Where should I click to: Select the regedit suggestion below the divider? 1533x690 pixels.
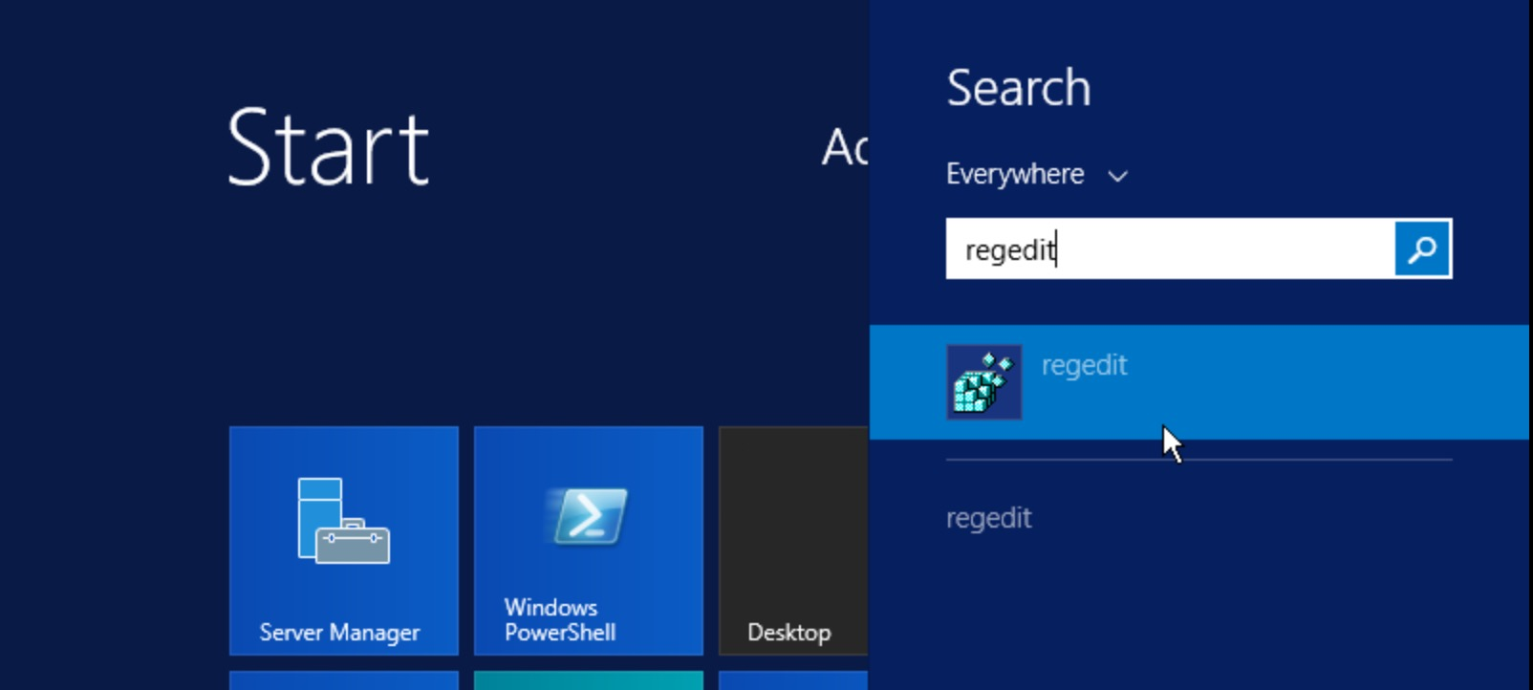988,518
